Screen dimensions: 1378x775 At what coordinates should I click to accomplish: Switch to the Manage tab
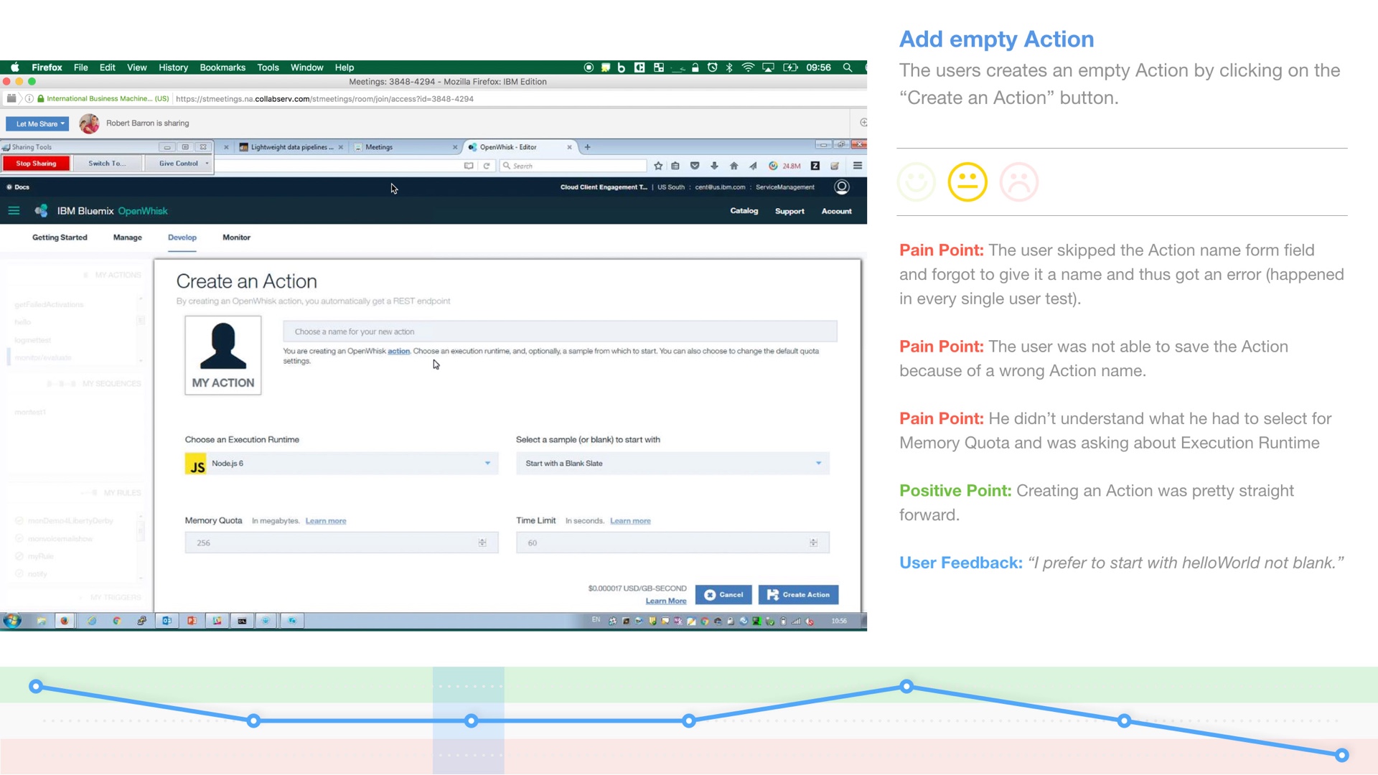(x=128, y=238)
